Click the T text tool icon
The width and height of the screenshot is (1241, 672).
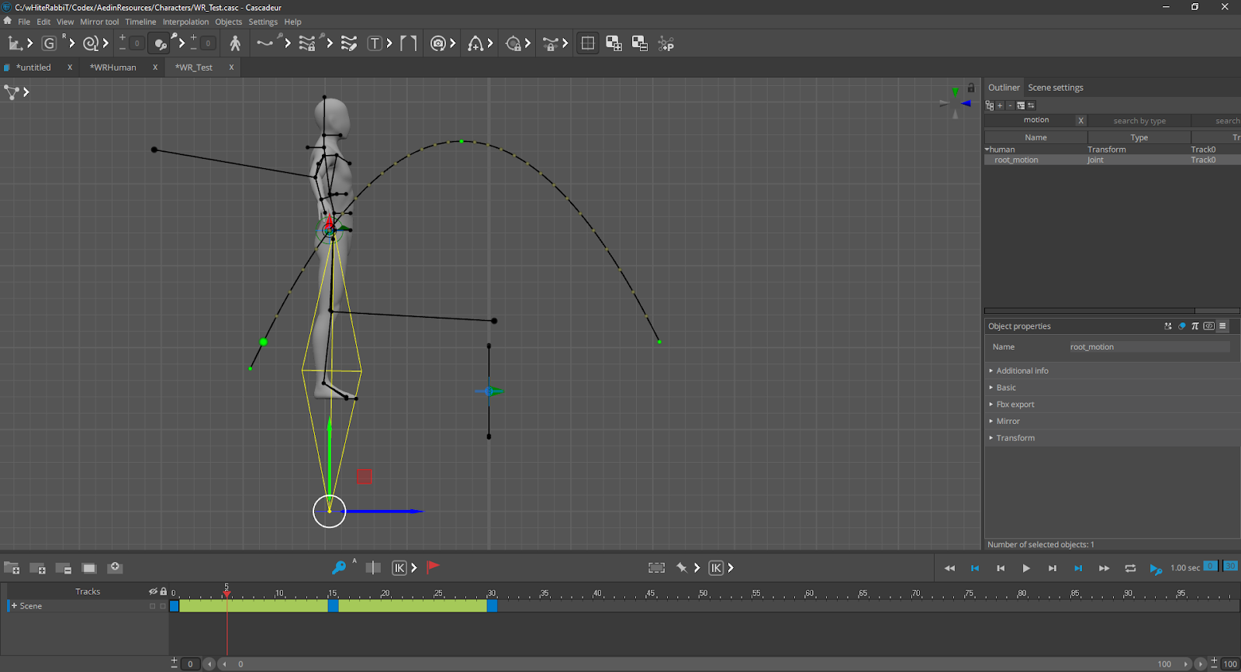click(x=375, y=43)
